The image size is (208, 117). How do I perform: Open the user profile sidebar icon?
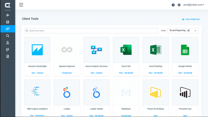7,43
